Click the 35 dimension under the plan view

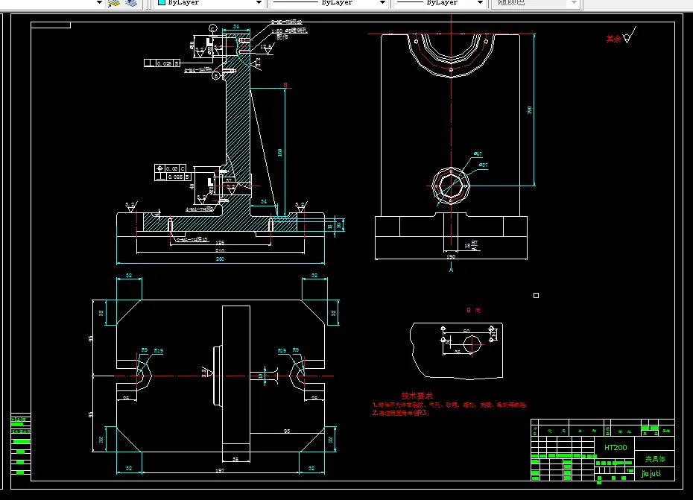tap(235, 459)
